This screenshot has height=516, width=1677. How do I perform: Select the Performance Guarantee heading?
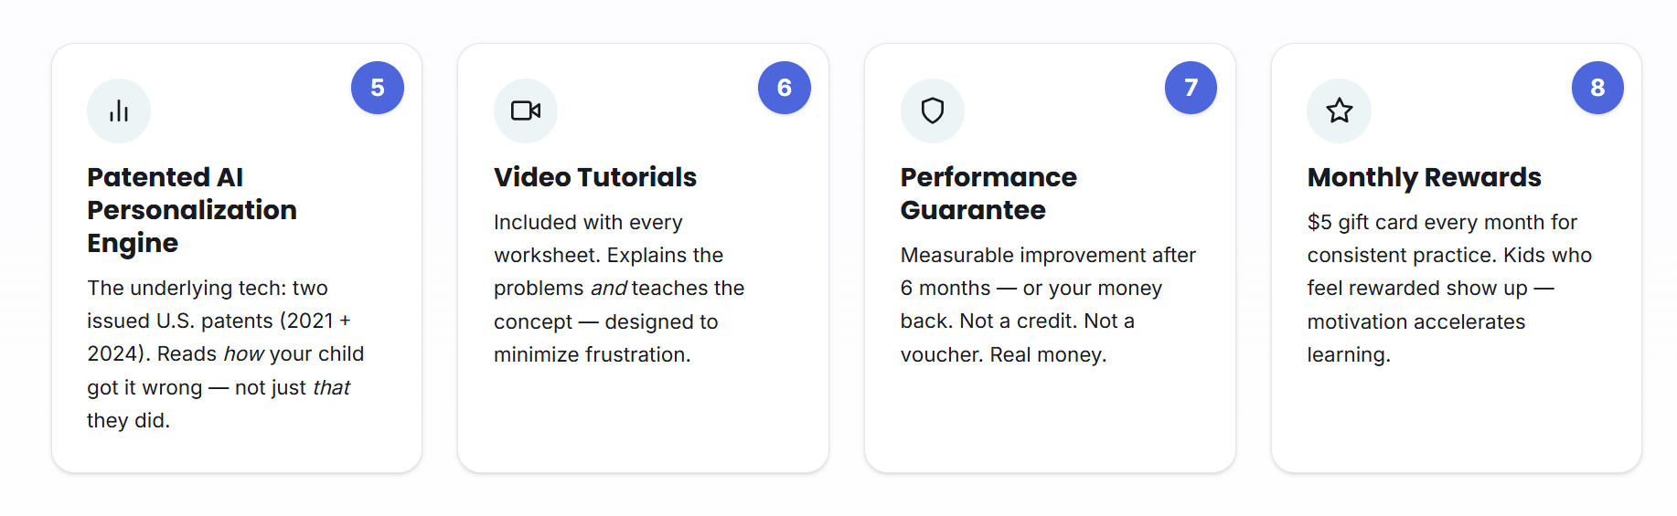(988, 194)
